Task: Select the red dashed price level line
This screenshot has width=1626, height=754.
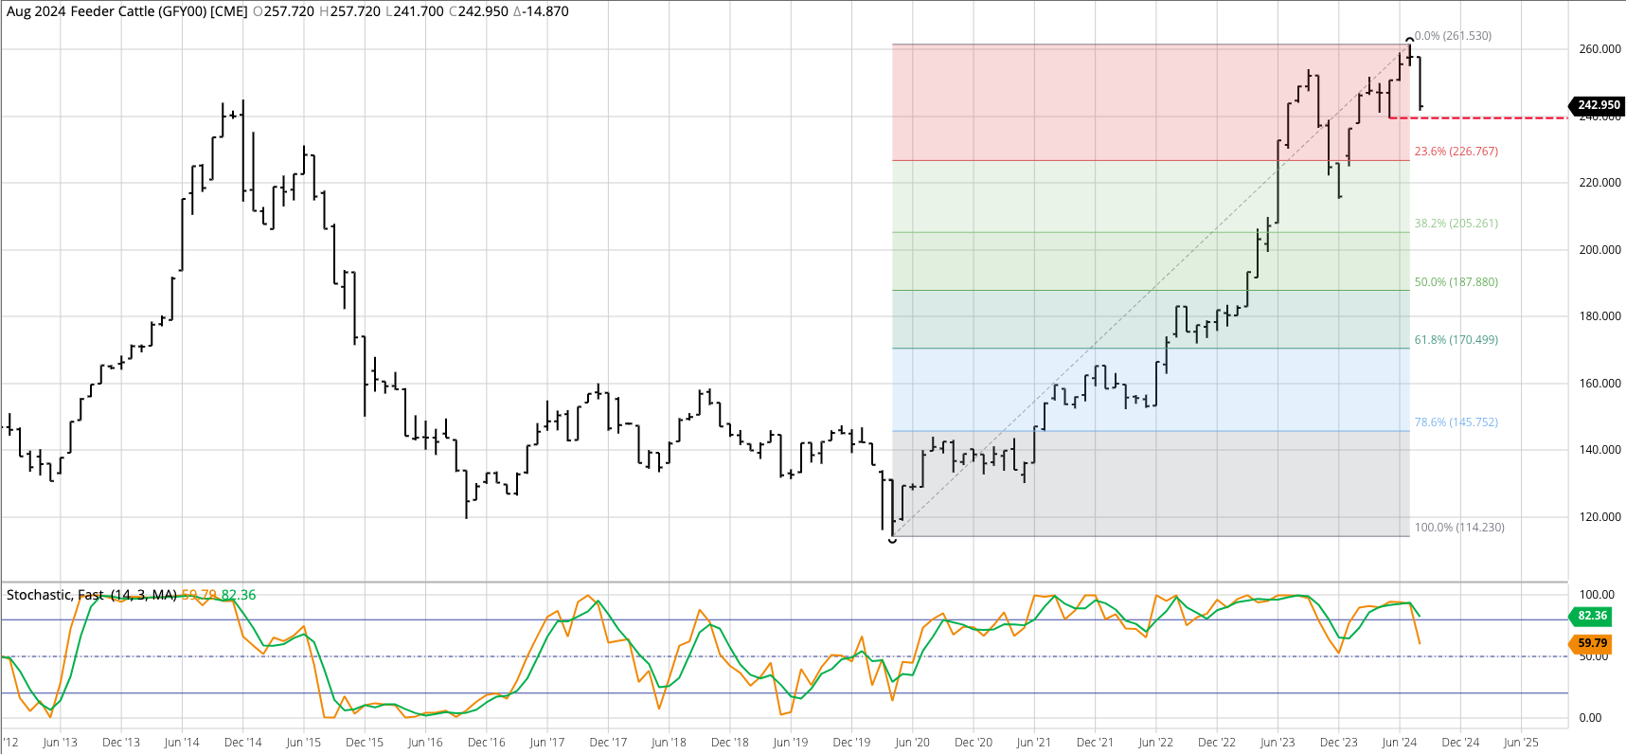Action: click(x=1496, y=118)
